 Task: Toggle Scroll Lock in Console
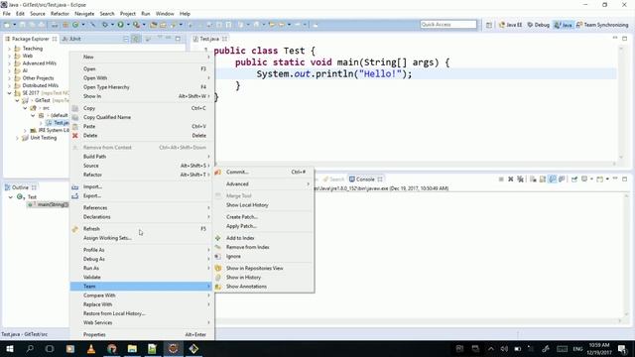point(543,178)
